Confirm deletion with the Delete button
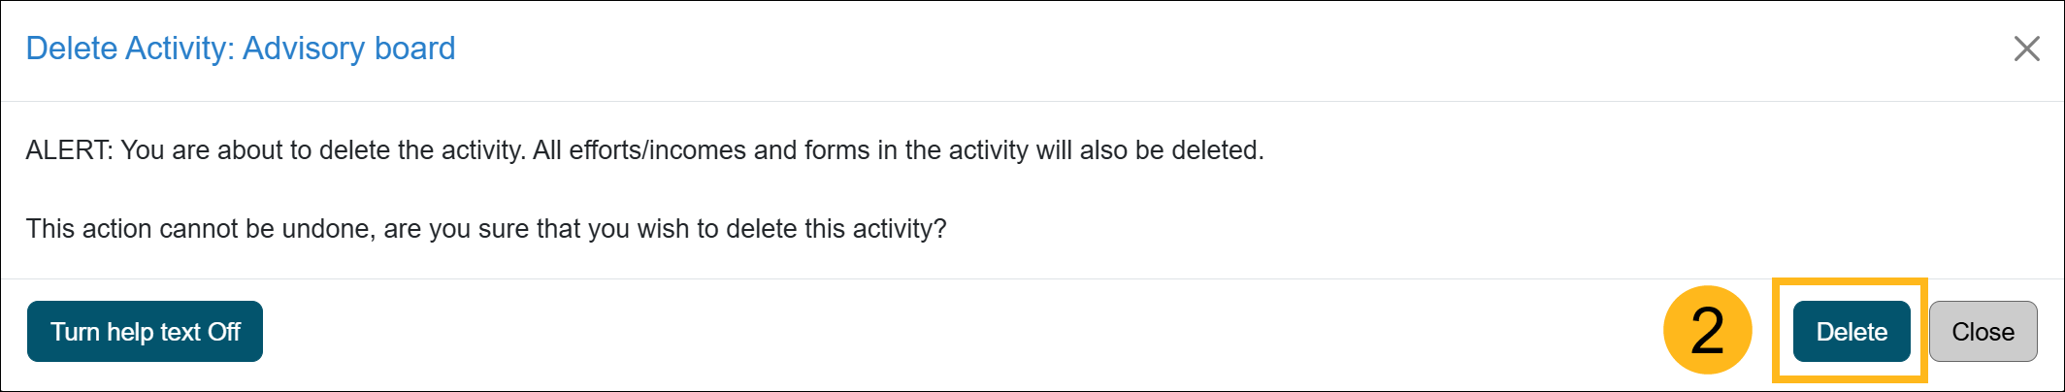Screen dimensions: 2065x392 pyautogui.click(x=1851, y=332)
